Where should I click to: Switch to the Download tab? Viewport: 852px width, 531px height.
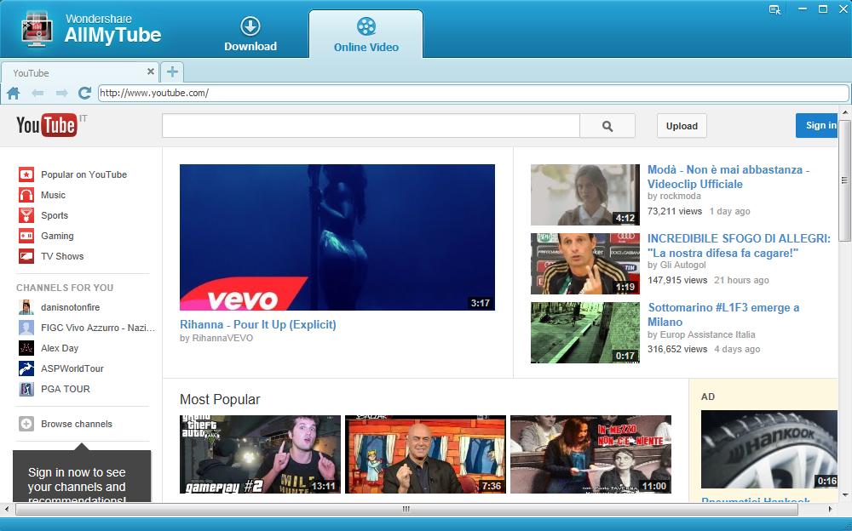[250, 34]
